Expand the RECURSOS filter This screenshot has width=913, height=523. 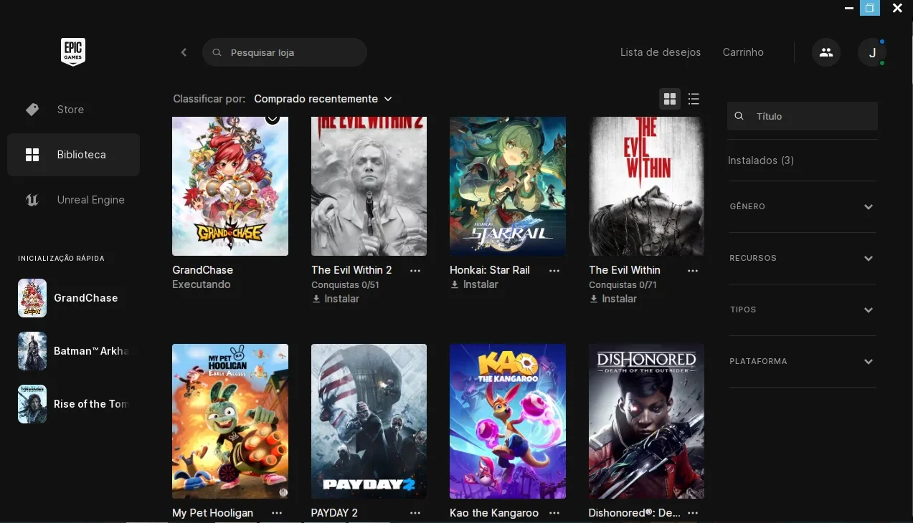click(x=802, y=258)
